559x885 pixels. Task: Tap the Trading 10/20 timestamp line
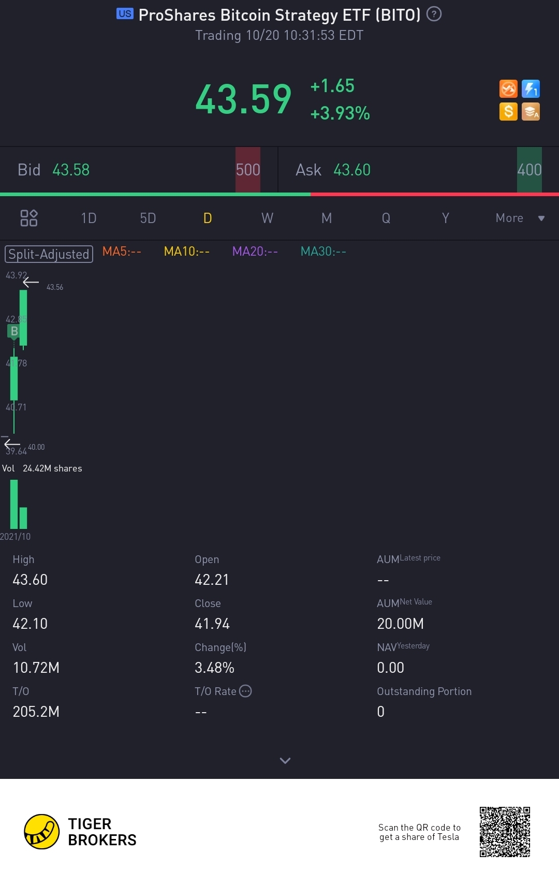(x=279, y=35)
